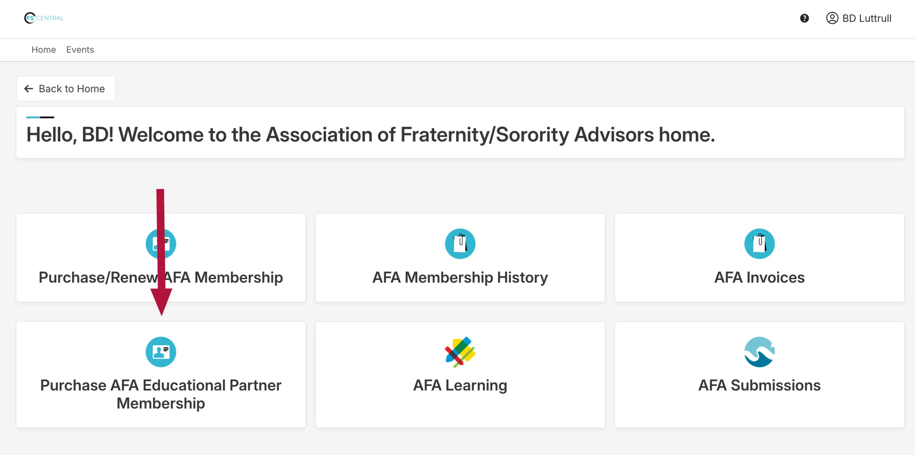Click the user profile avatar icon
The image size is (915, 455).
832,18
